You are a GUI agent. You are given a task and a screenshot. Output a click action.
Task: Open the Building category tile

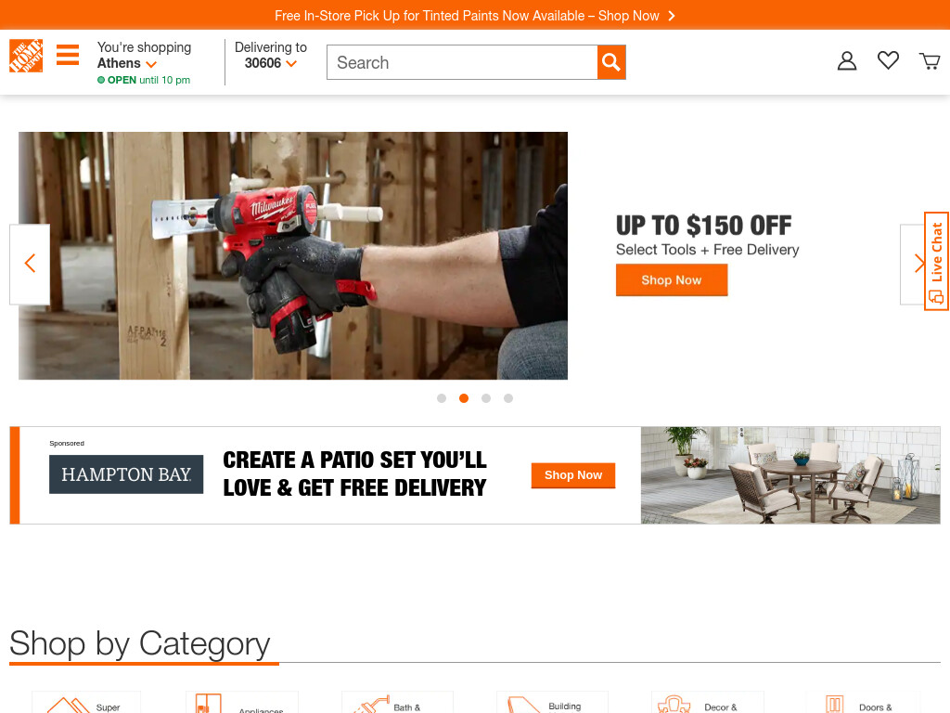tap(552, 702)
